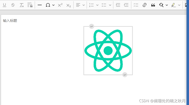Open find and replace
189x105 pixels.
pos(161,5)
